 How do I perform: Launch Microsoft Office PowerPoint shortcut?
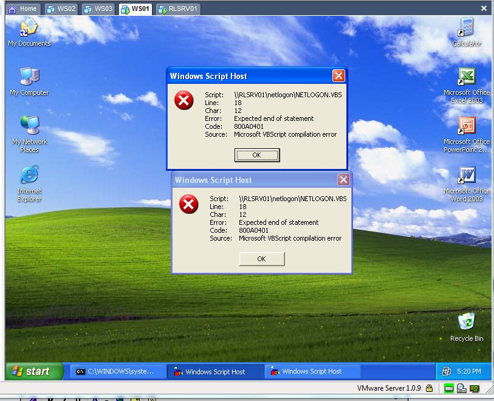(x=467, y=135)
